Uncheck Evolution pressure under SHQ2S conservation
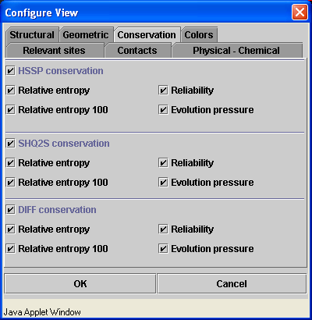This screenshot has height=320, width=312. pyautogui.click(x=163, y=183)
